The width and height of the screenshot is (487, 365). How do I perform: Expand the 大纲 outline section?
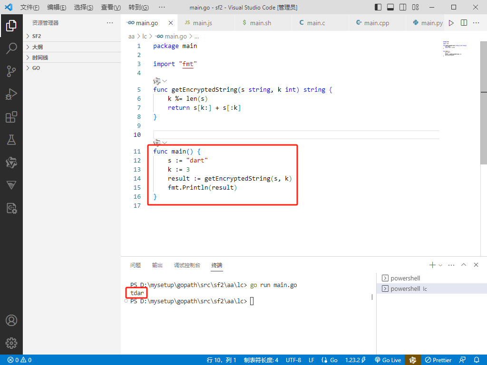[x=72, y=47]
